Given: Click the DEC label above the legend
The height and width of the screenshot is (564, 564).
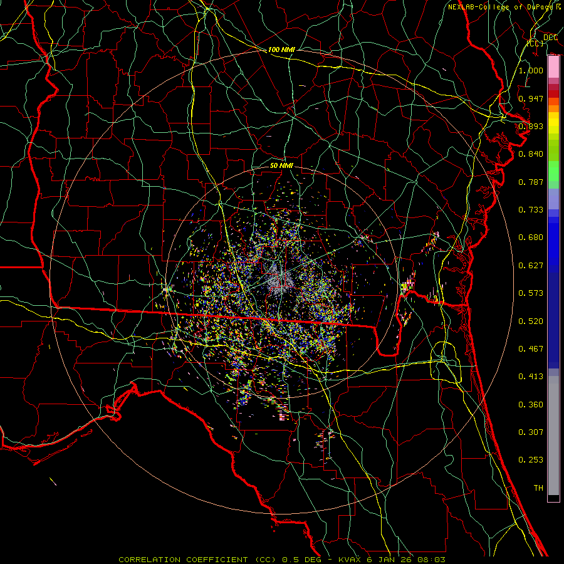Looking at the screenshot, I should point(550,38).
